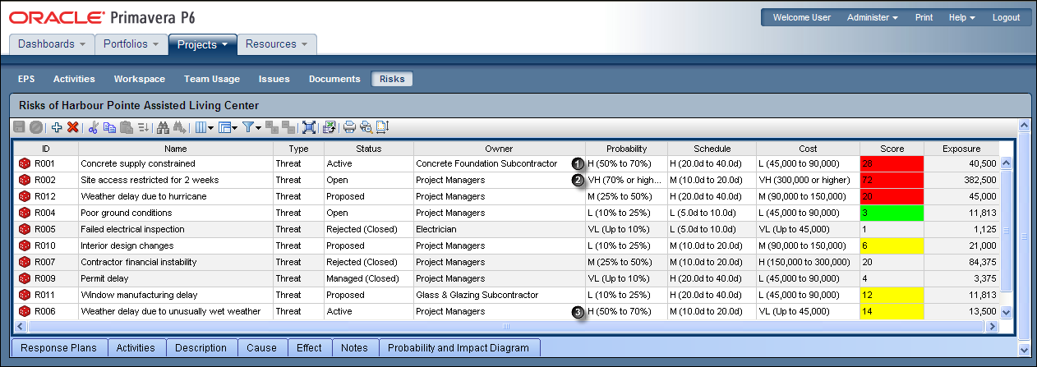The image size is (1037, 367).
Task: Click the table's vertical scroll down arrow
Action: click(1006, 312)
